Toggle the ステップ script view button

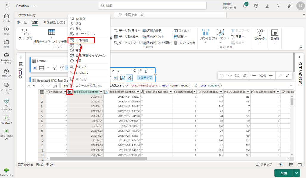264,165
